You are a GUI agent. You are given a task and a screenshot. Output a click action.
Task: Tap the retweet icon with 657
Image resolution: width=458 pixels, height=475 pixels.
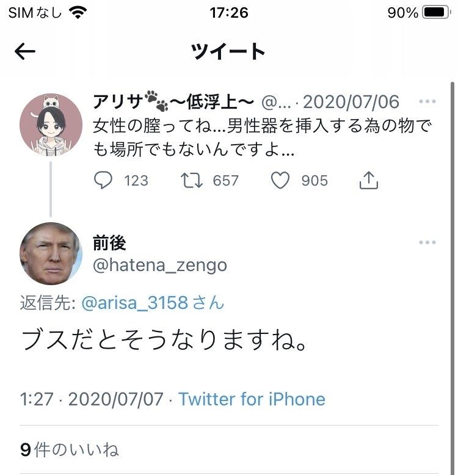coord(193,180)
